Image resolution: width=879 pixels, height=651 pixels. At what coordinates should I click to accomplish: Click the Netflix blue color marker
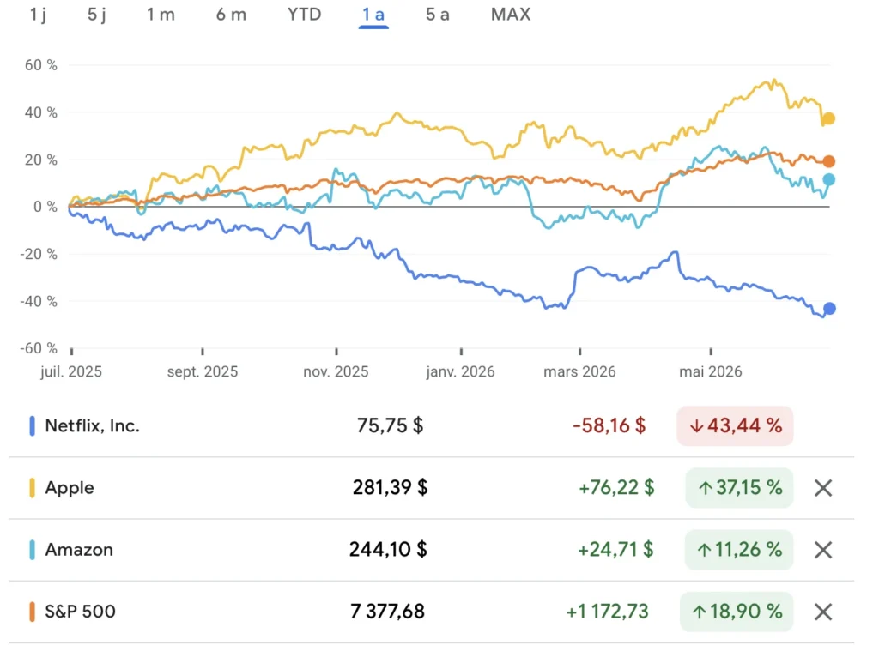(x=32, y=425)
